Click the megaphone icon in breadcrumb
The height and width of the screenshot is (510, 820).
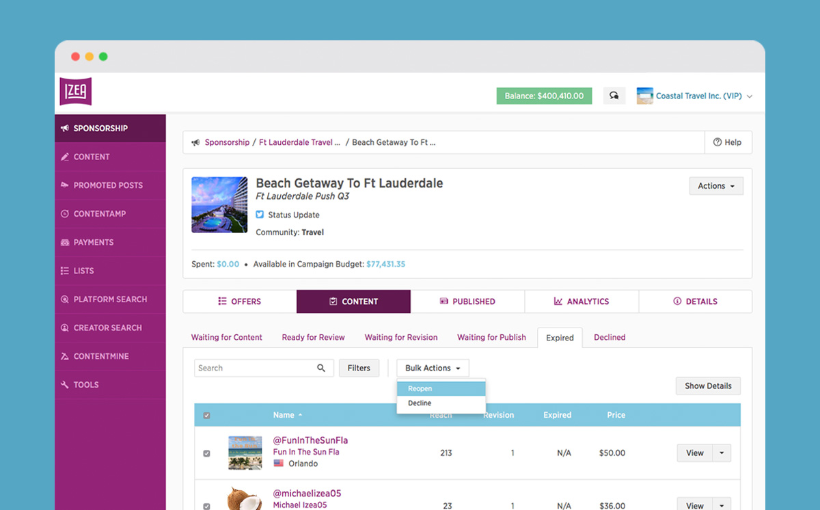pos(196,142)
